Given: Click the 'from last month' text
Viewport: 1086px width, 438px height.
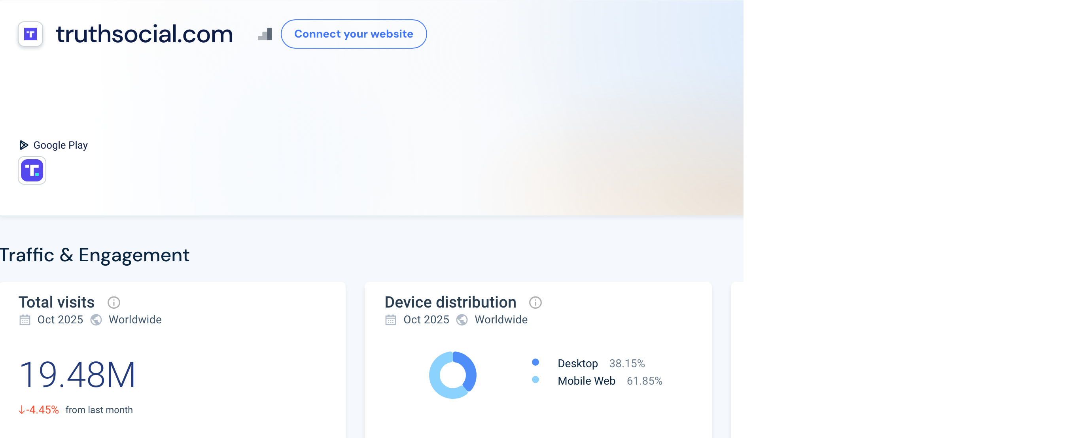Looking at the screenshot, I should coord(99,410).
